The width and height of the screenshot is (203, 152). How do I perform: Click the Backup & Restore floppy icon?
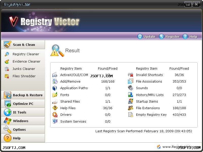tap(8, 95)
